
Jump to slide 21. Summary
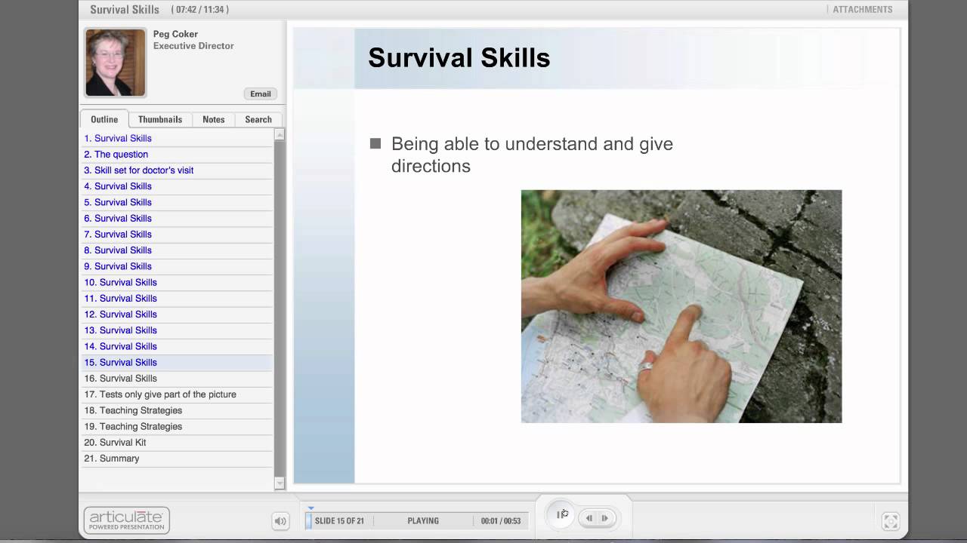point(177,459)
